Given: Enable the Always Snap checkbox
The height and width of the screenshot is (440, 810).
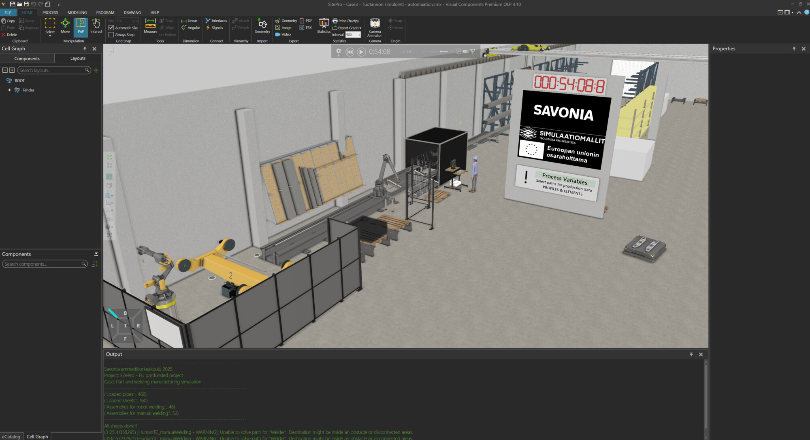Looking at the screenshot, I should coord(111,35).
